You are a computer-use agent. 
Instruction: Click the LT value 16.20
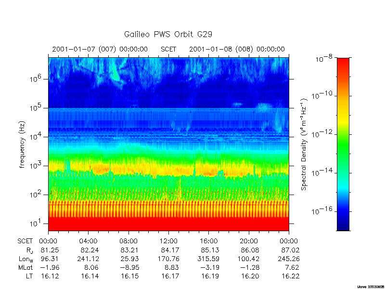[x=250, y=276]
